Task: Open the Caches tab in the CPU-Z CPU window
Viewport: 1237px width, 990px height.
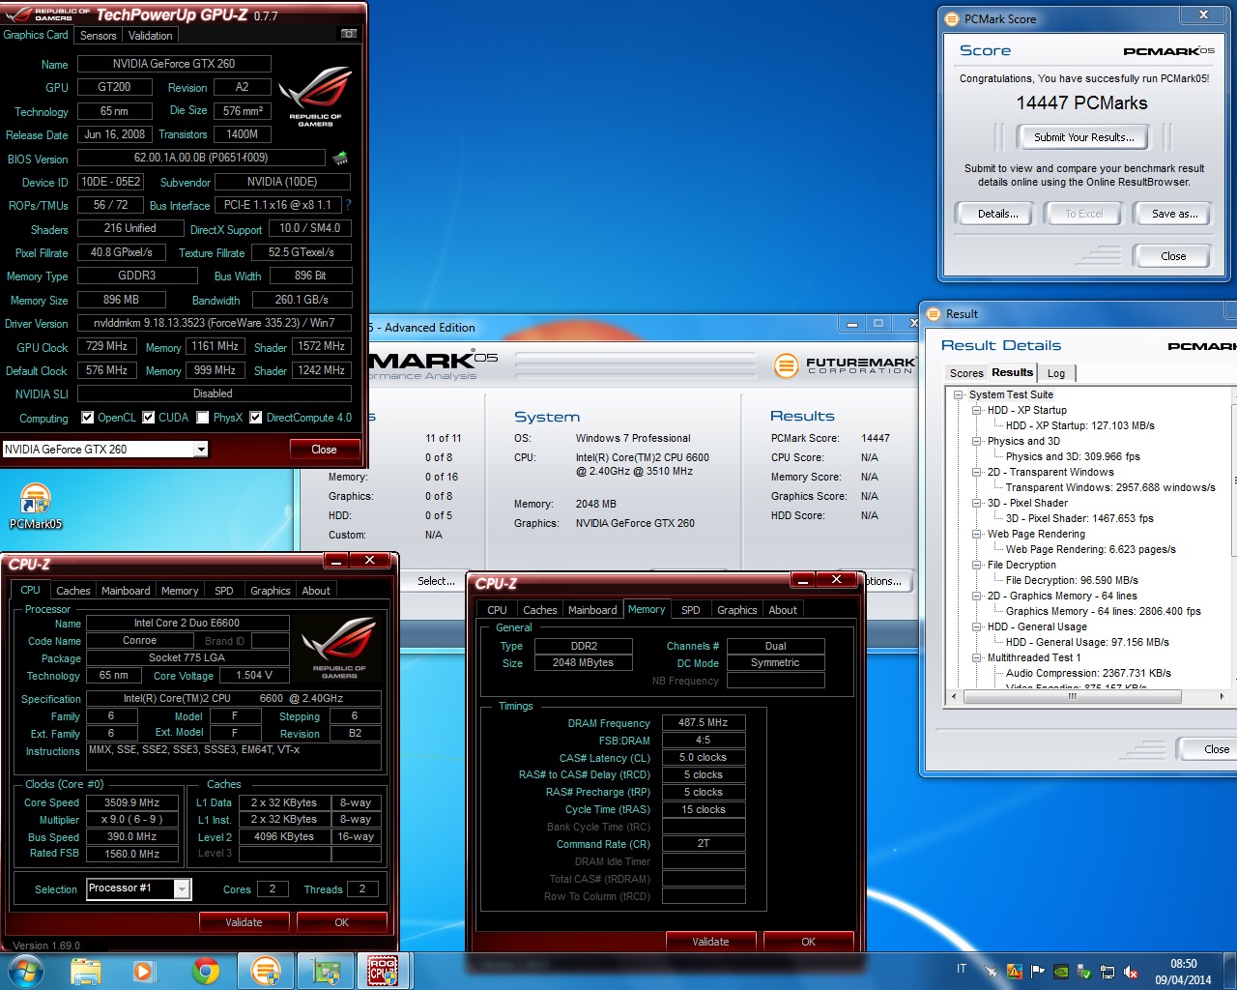Action: (x=73, y=591)
